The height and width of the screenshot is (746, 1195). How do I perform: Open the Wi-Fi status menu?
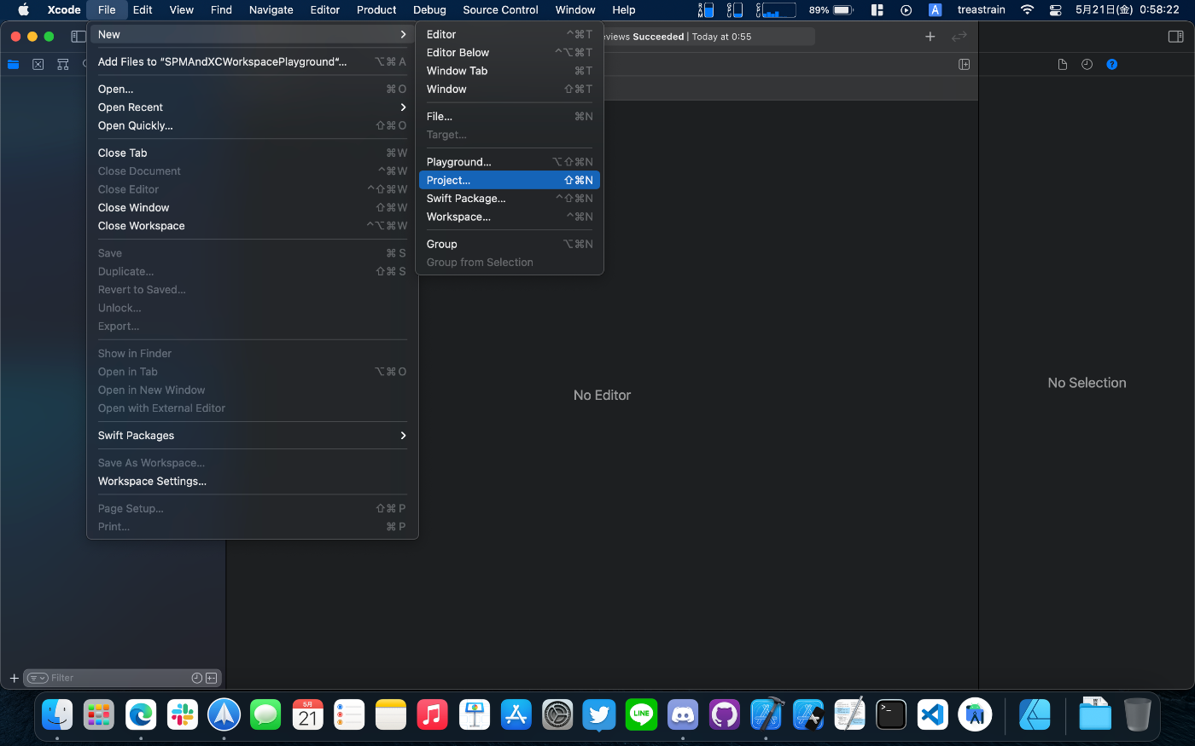[x=1028, y=10]
